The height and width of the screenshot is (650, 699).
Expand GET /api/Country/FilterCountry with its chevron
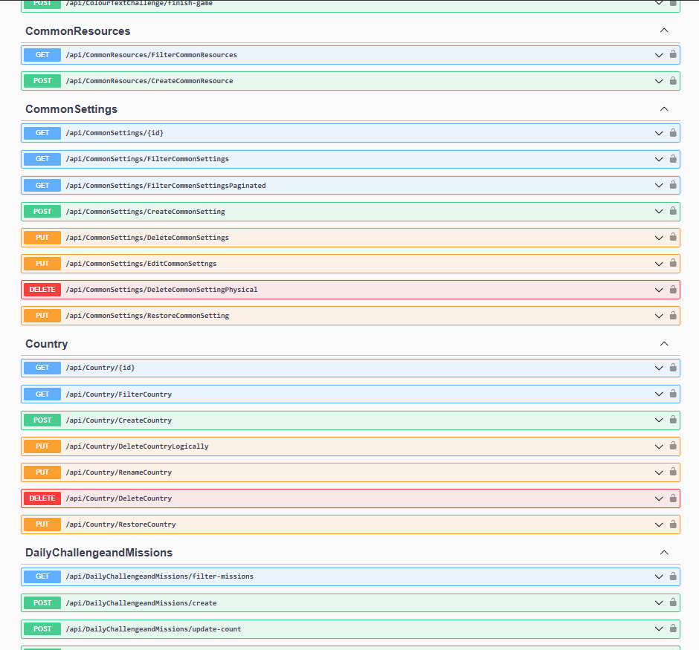[x=659, y=394]
